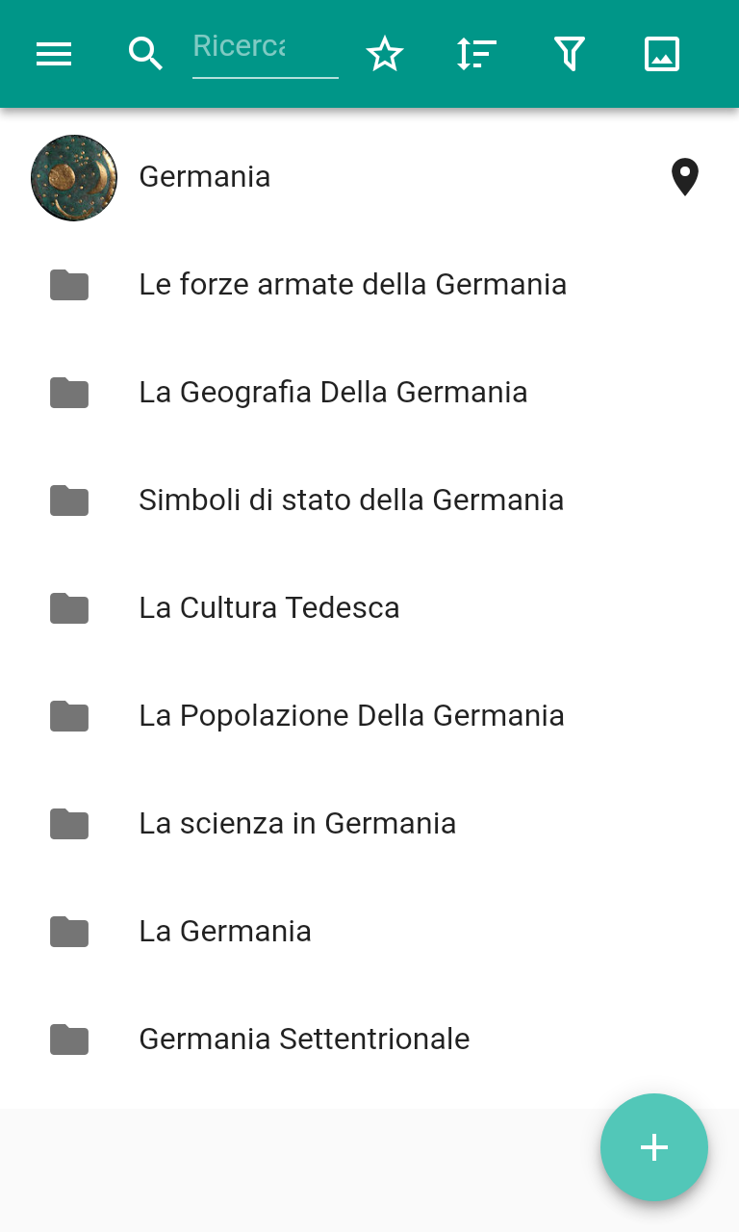Tap the add new item plus button
The height and width of the screenshot is (1232, 739).
coord(654,1147)
